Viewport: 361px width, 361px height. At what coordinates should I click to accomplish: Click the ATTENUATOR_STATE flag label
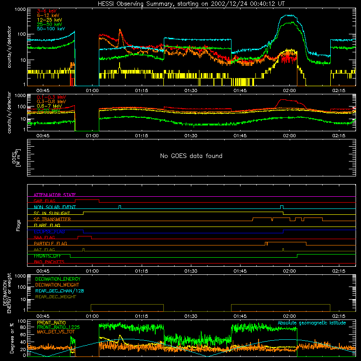[55, 195]
